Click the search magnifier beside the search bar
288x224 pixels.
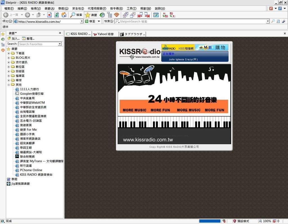[273, 21]
